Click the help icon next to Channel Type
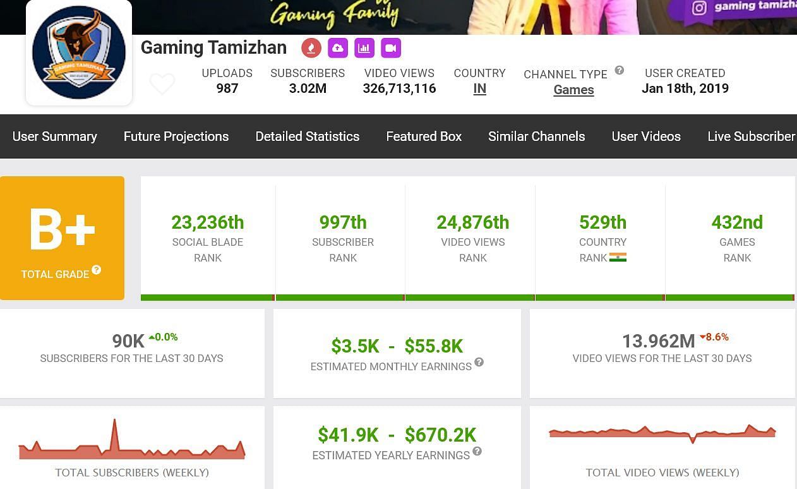The width and height of the screenshot is (797, 489). [x=620, y=70]
